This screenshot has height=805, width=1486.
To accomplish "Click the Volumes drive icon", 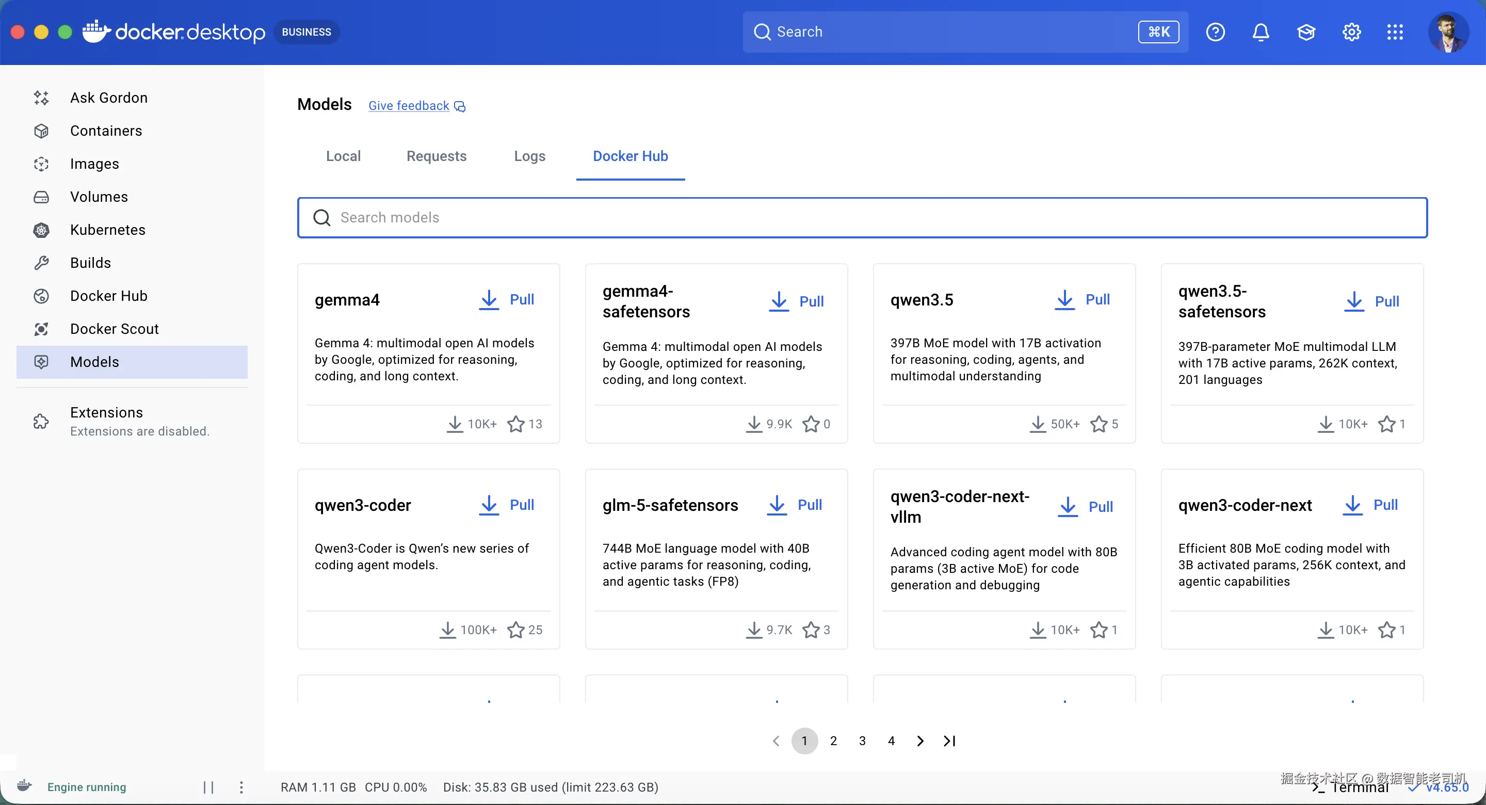I will pos(41,197).
